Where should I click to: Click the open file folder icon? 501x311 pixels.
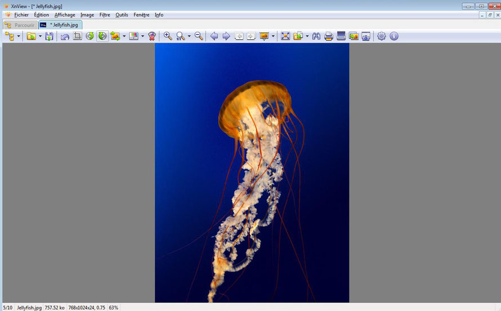[x=32, y=37]
